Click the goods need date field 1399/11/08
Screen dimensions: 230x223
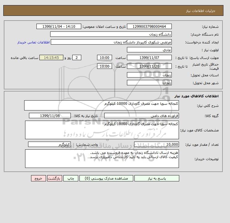(50, 116)
